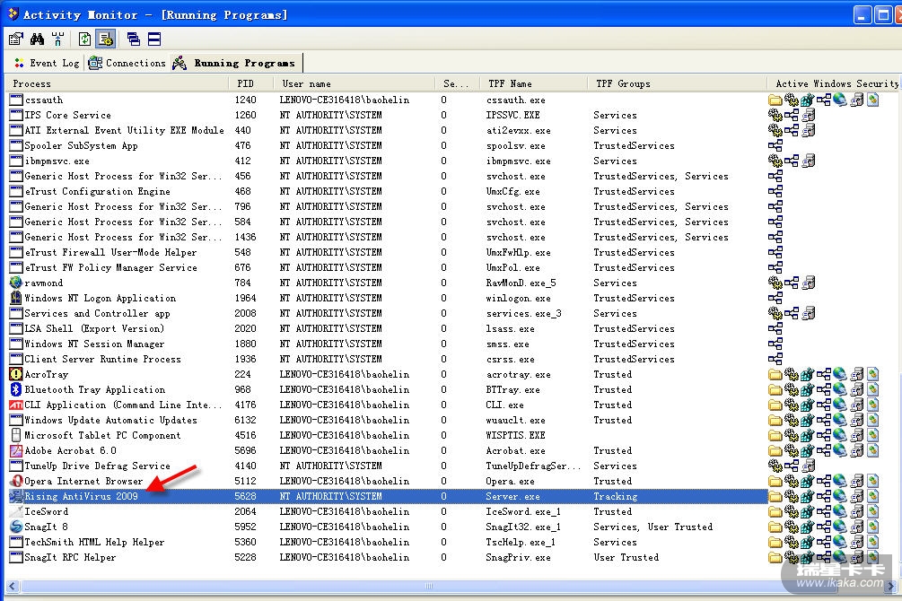Click the horizontal scrollbar thumb
Viewport: 902px width, 601px height.
click(x=429, y=587)
